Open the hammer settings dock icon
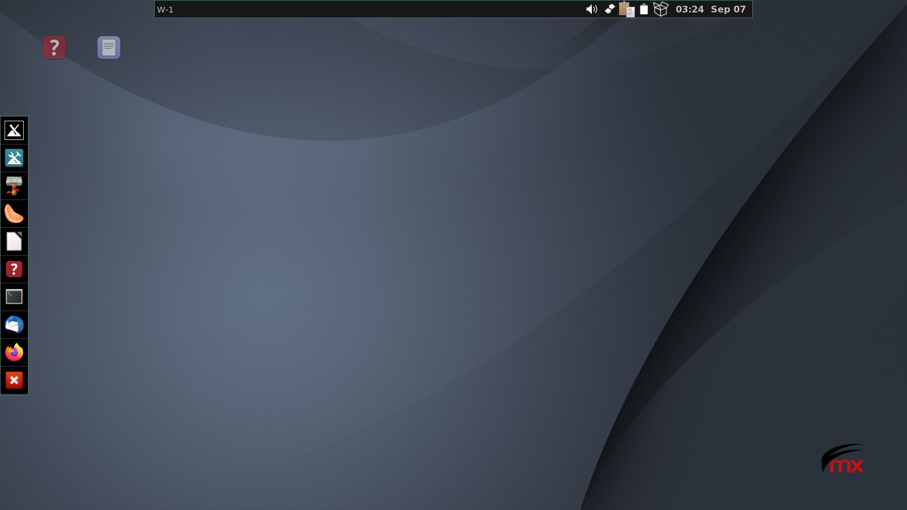Screen dimensions: 907x510 pos(14,186)
